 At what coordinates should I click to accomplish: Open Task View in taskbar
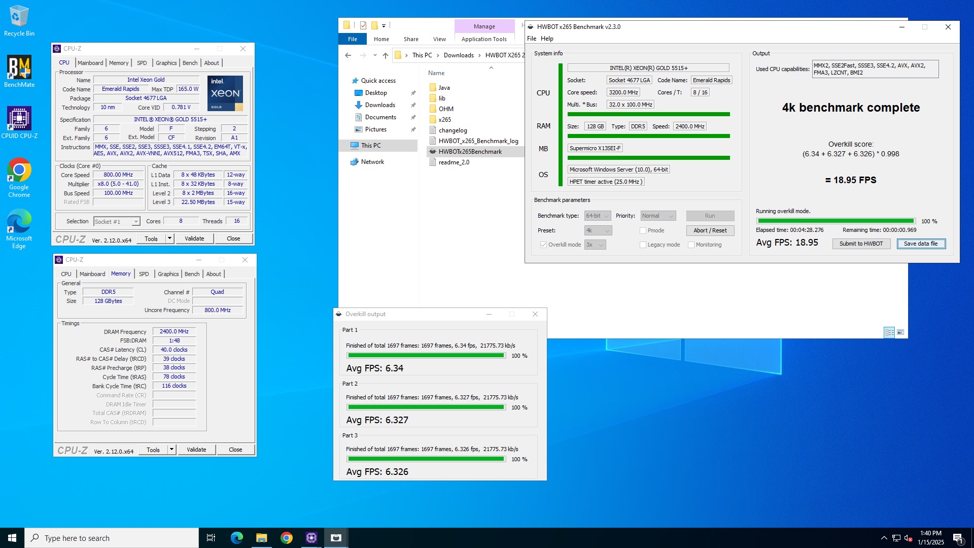pyautogui.click(x=211, y=538)
